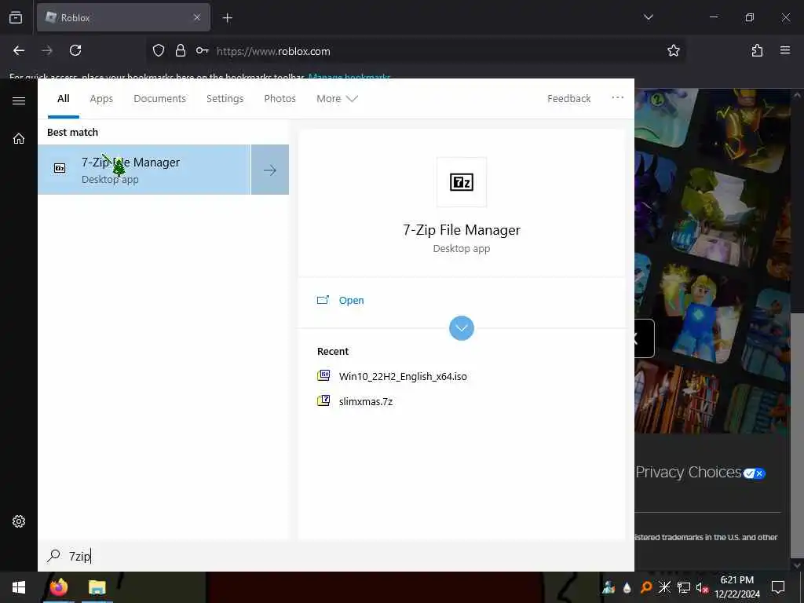Click the Firefox View icon at top-left
The height and width of the screenshot is (603, 804).
tap(16, 17)
